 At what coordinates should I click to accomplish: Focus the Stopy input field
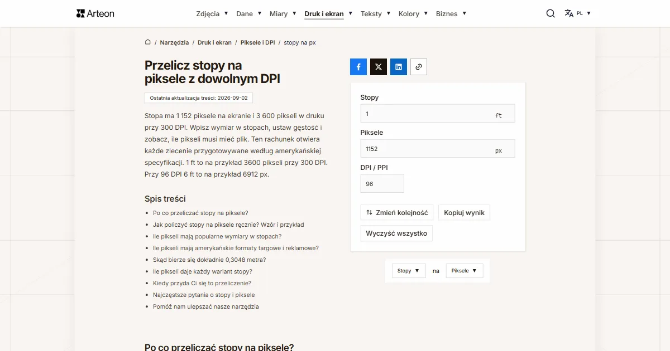(438, 114)
